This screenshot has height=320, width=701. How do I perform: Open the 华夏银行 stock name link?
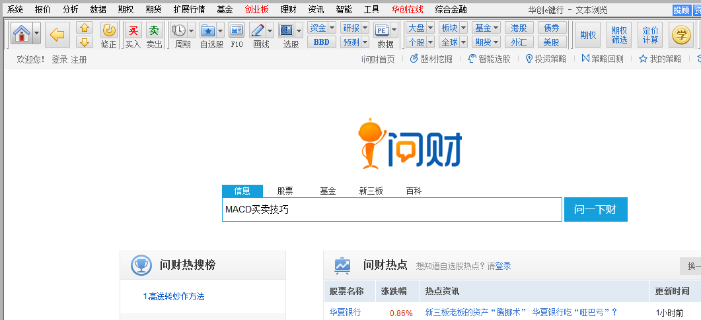coord(345,312)
